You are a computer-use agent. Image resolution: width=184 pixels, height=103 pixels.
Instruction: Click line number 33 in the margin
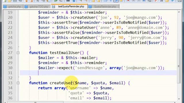tap(10, 83)
